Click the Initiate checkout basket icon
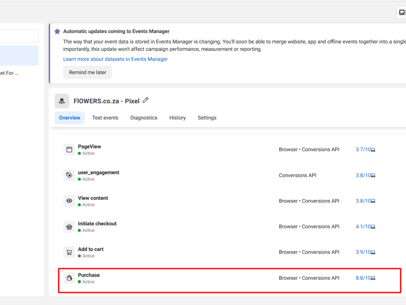Screen dimensions: 406x305 pos(69,226)
